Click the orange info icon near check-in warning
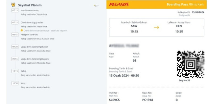This screenshot has height=104, width=212. click(x=22, y=31)
